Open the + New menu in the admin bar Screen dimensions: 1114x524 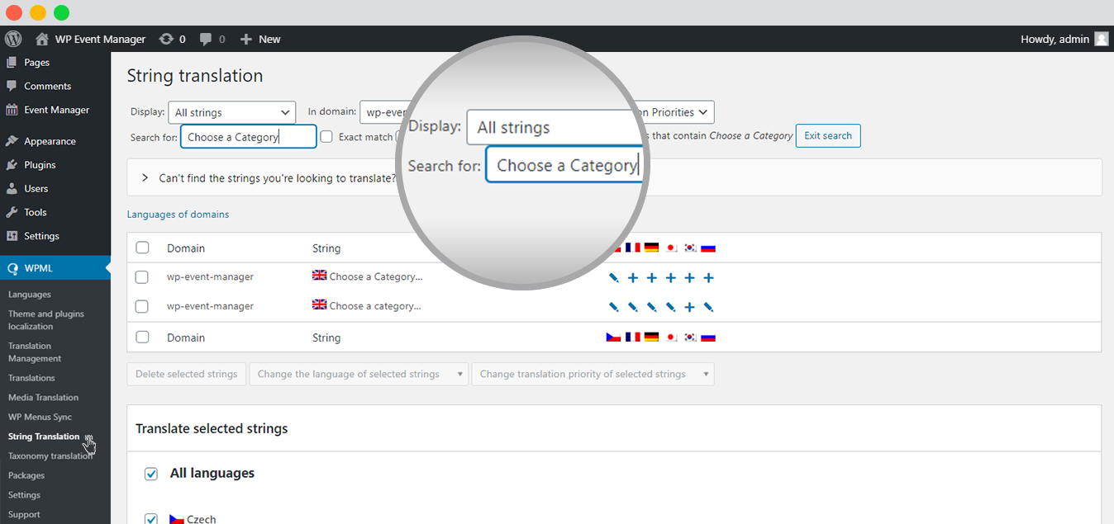pos(260,39)
